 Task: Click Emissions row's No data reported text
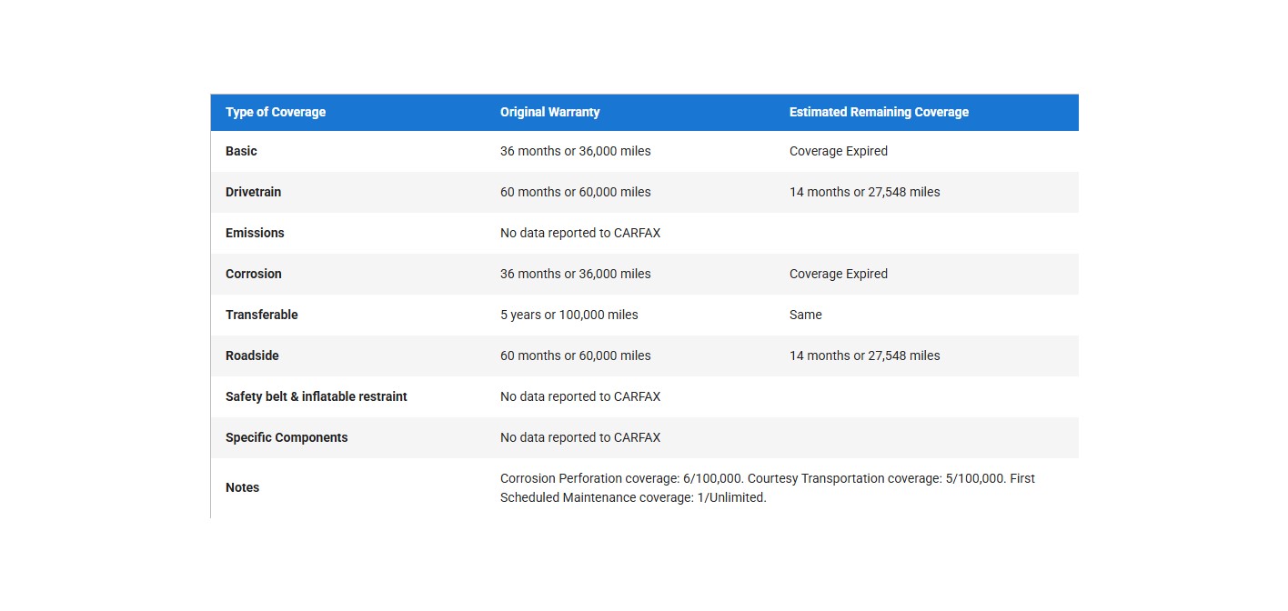pos(580,233)
